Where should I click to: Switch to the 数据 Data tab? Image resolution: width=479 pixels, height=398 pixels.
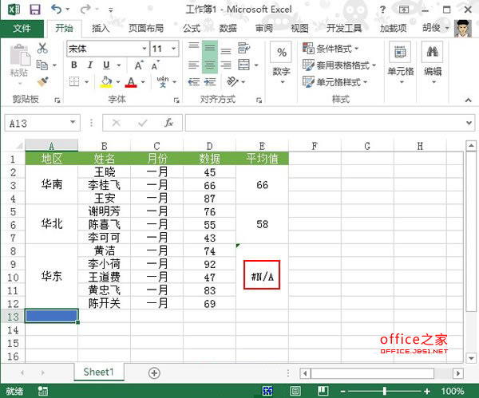pos(228,29)
